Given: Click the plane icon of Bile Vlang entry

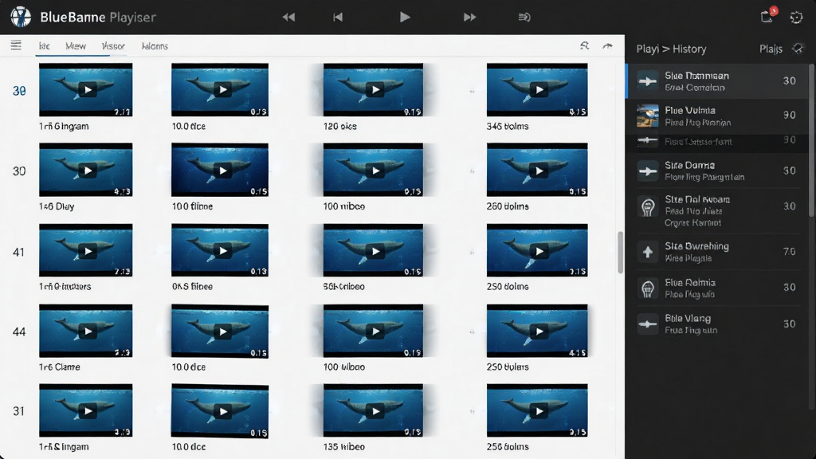Looking at the screenshot, I should 647,324.
